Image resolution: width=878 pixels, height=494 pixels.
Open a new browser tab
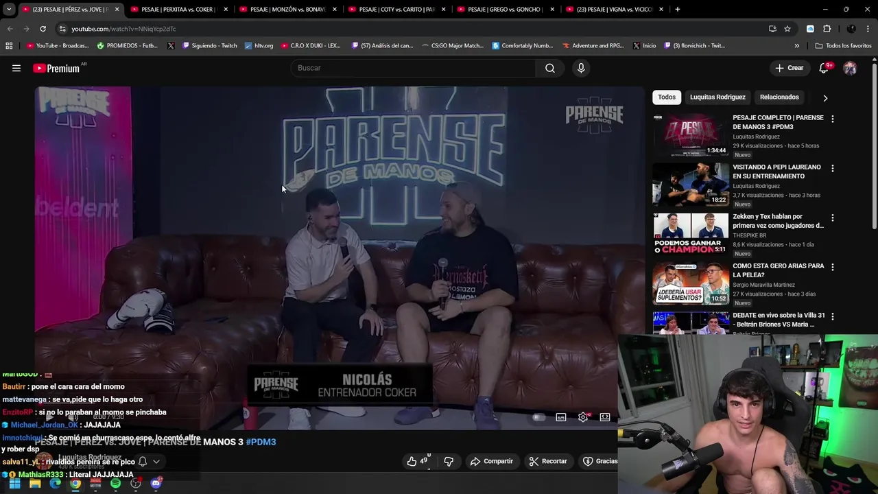677,9
